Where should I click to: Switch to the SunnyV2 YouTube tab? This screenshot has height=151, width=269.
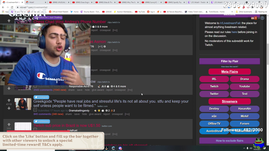click(x=151, y=3)
